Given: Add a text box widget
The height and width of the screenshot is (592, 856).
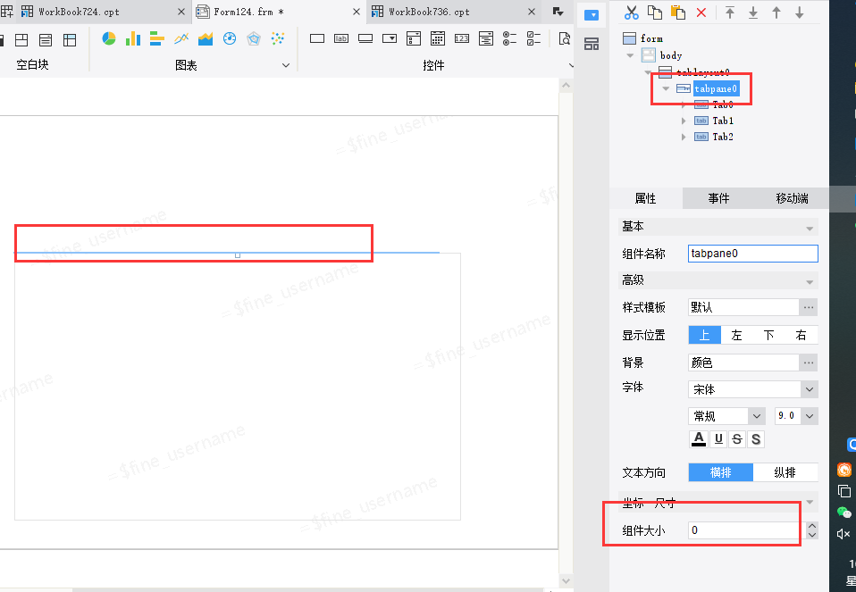Looking at the screenshot, I should coord(317,38).
